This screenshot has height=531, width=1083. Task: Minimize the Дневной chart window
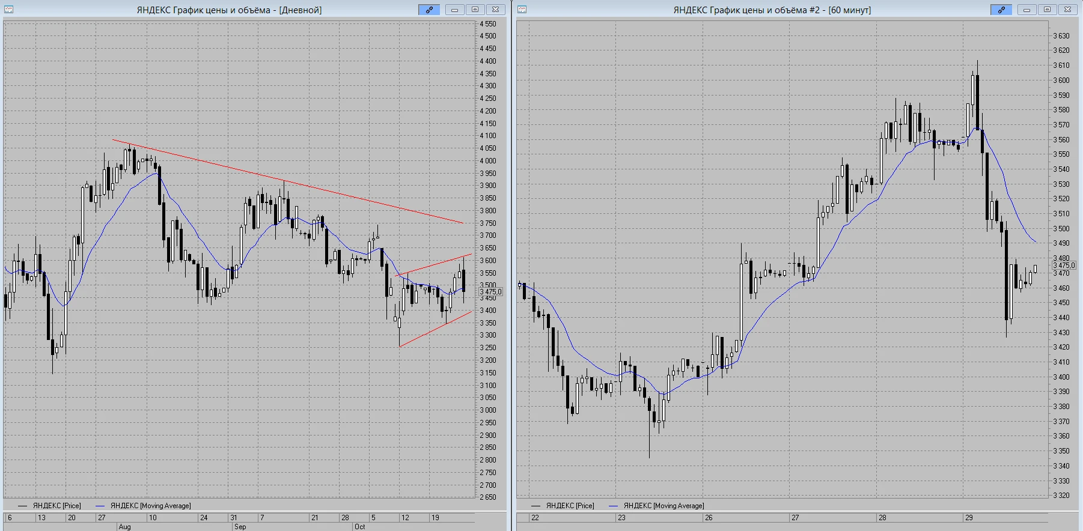tap(455, 10)
